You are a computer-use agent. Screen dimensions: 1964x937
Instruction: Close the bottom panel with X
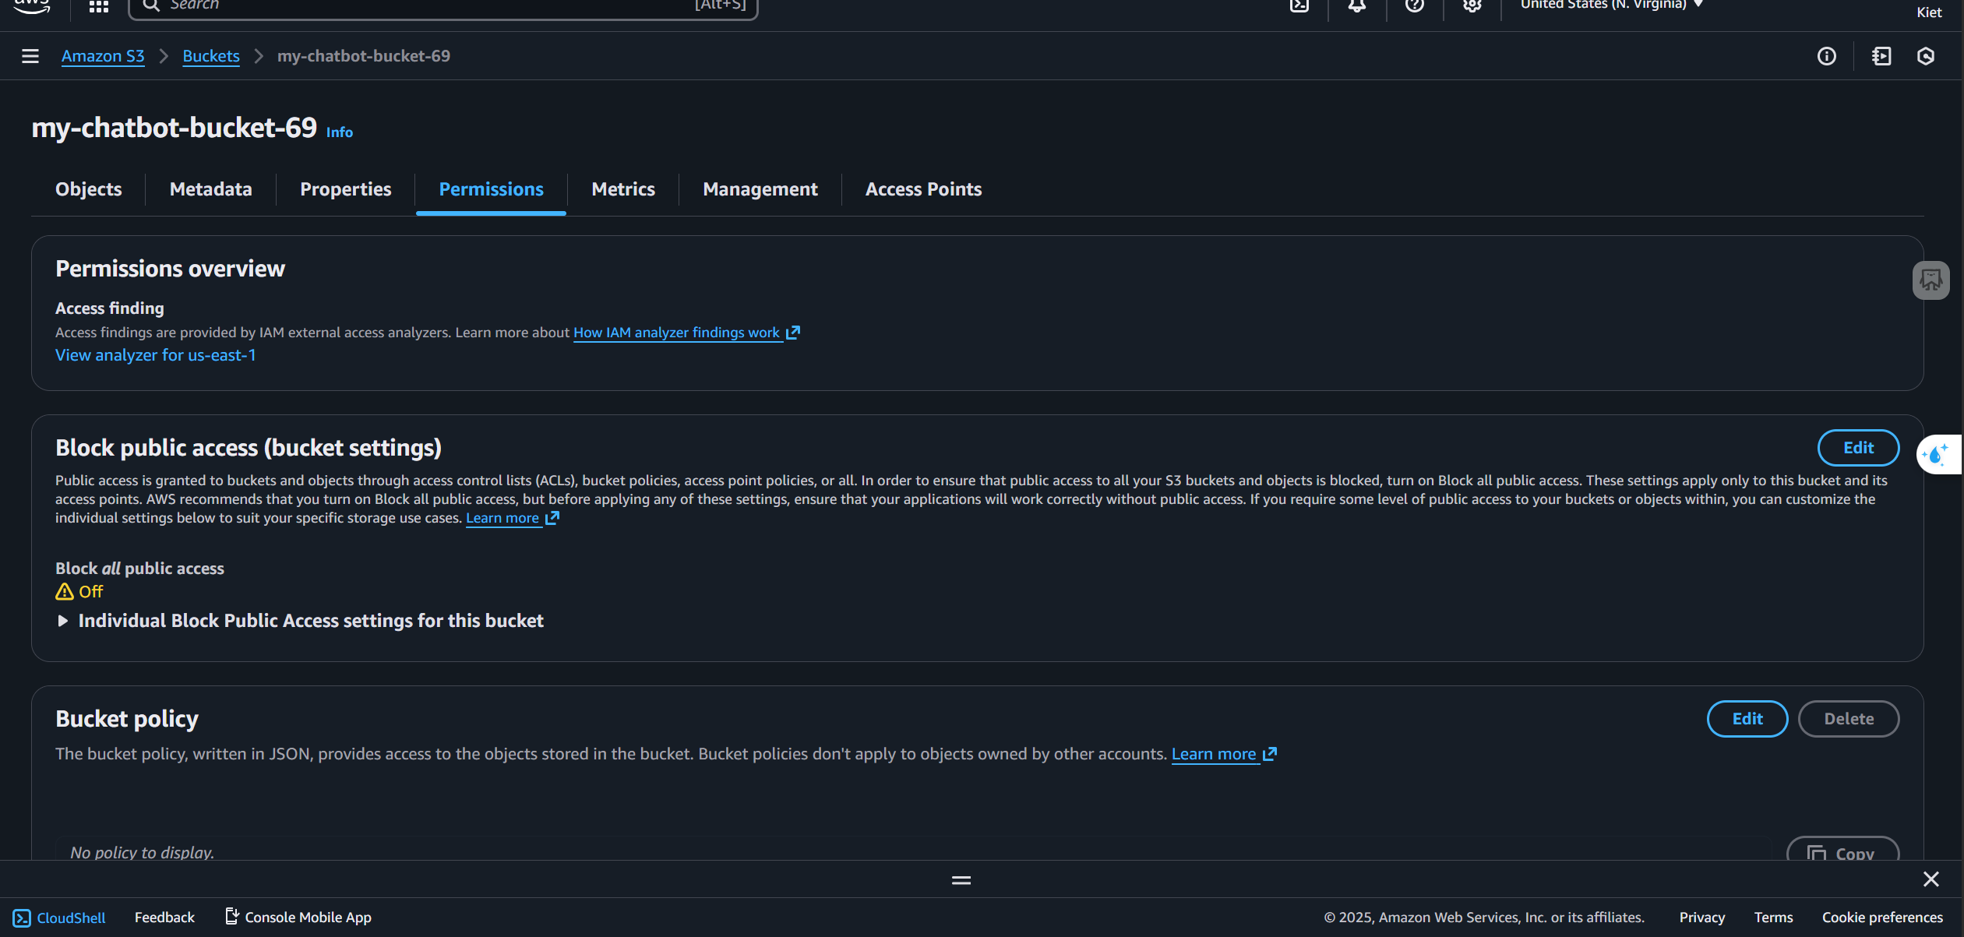1931,879
